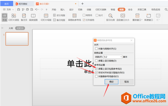Click 适应窗口大小 fit to window
The height and width of the screenshot is (106, 168).
pos(123,17)
